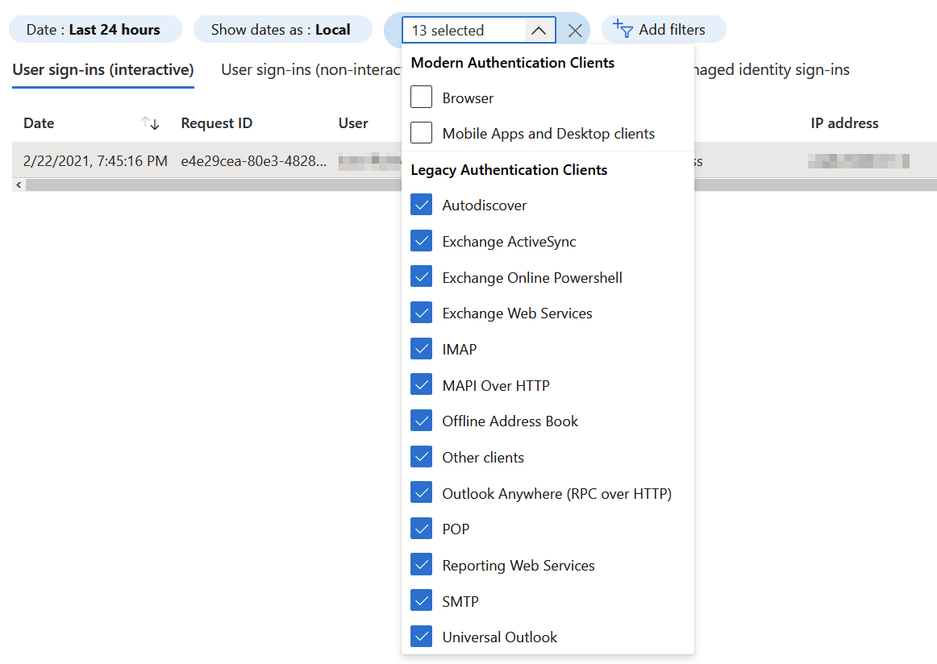This screenshot has height=664, width=937.
Task: Sort by Date using the sort arrows icon
Action: (150, 123)
